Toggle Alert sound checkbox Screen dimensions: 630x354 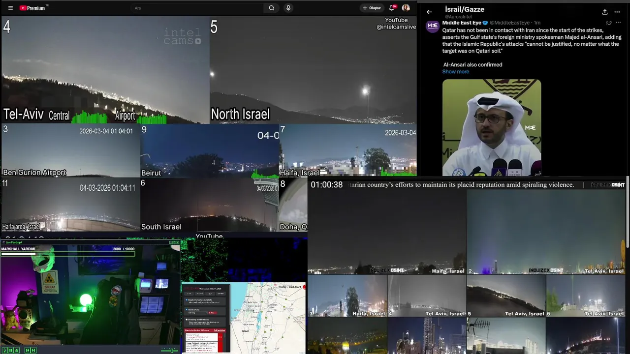point(187,310)
